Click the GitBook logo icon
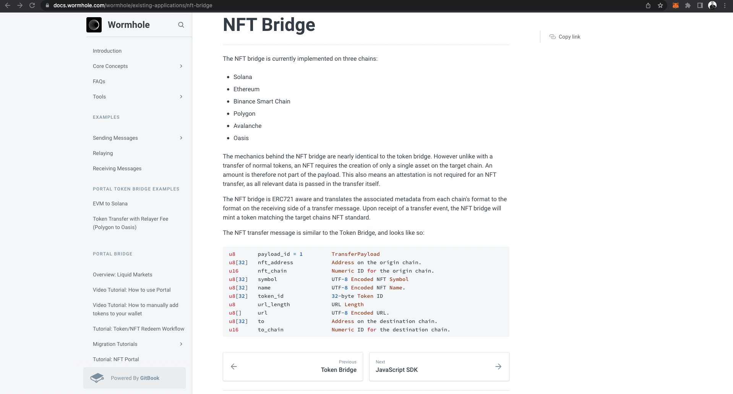This screenshot has height=394, width=733. (x=97, y=378)
